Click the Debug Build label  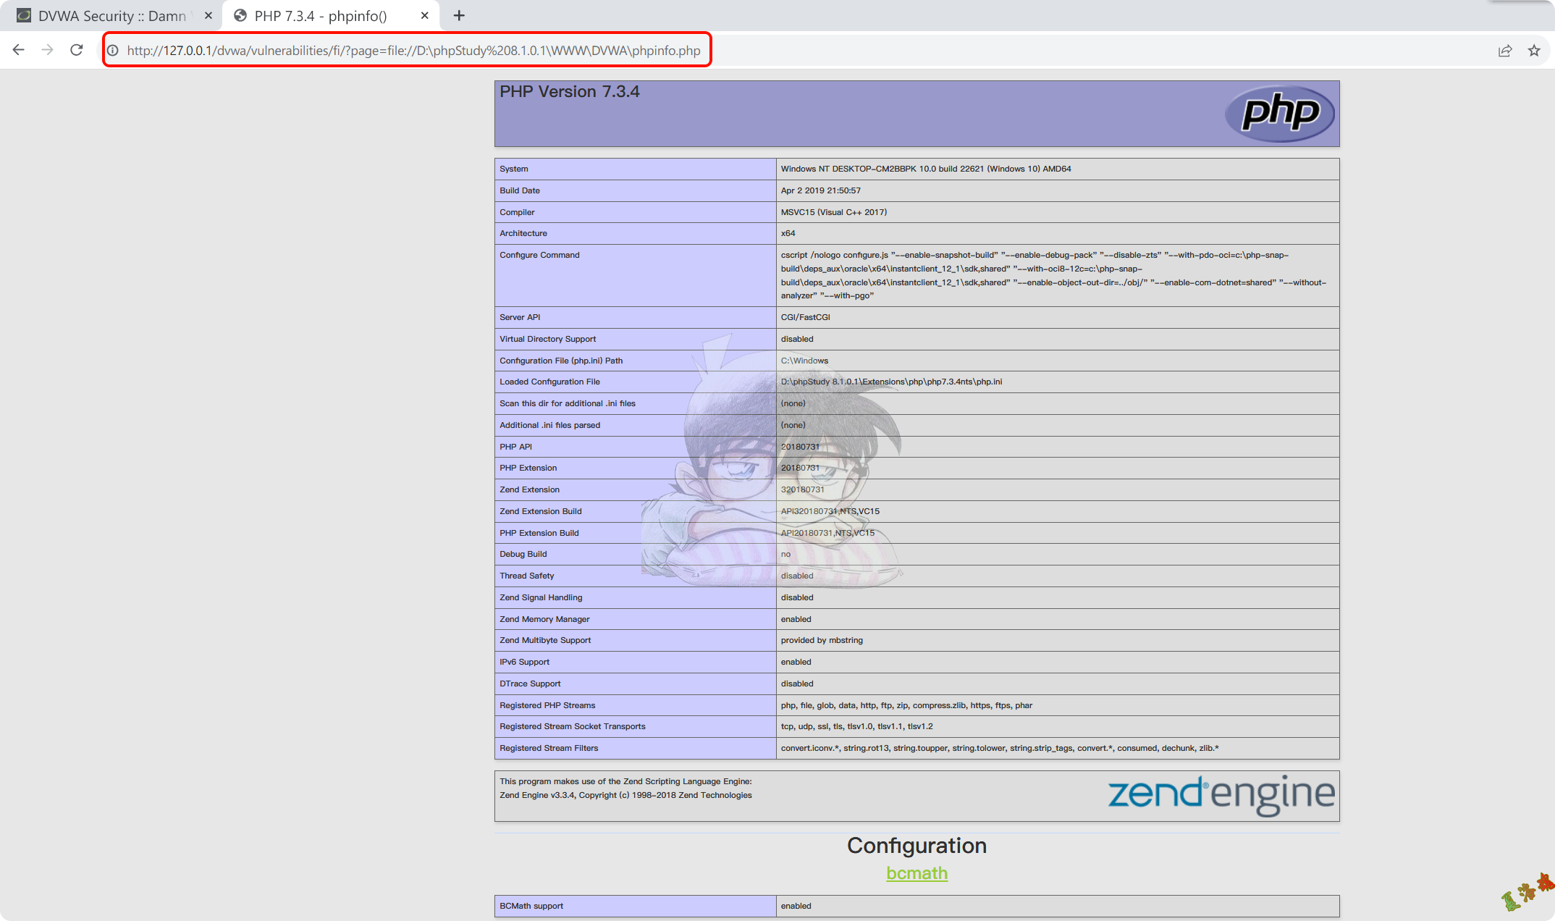click(523, 554)
